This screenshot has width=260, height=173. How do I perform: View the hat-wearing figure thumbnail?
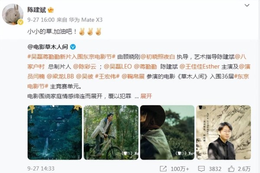pyautogui.click(x=167, y=132)
